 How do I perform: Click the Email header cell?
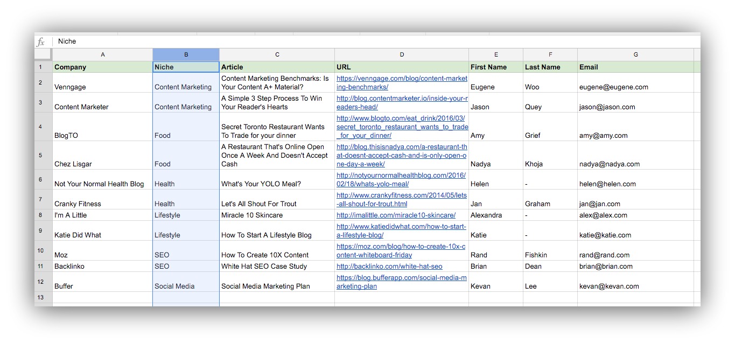[636, 67]
